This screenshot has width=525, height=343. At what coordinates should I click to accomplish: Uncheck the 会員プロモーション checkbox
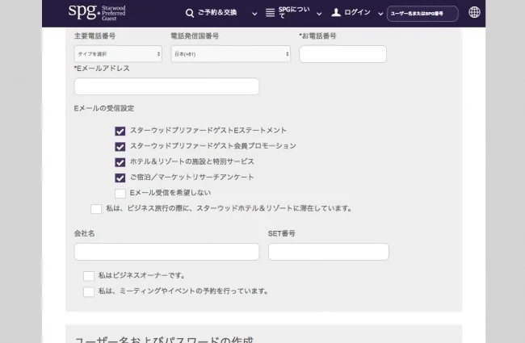pyautogui.click(x=120, y=146)
